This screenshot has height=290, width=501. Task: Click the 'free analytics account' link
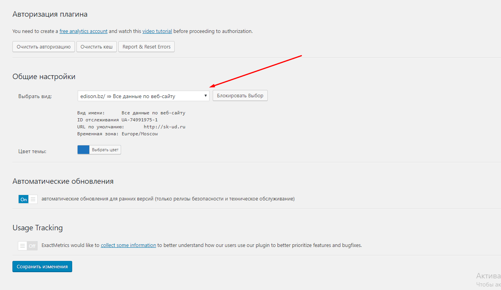(x=83, y=31)
